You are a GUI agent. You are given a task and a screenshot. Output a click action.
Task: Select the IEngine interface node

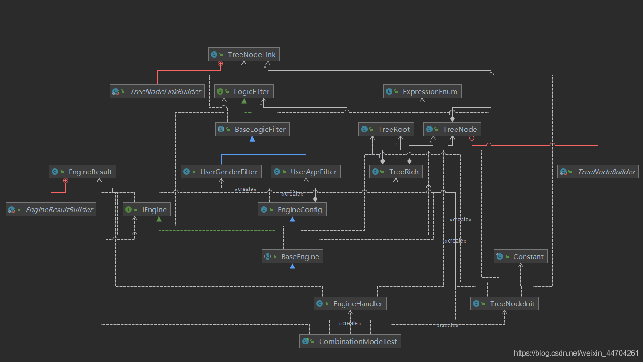[x=146, y=209]
